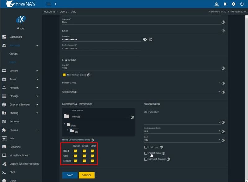Image resolution: width=248 pixels, height=182 pixels.
Task: Click the settings gear in the top bar
Action: coord(233,4)
